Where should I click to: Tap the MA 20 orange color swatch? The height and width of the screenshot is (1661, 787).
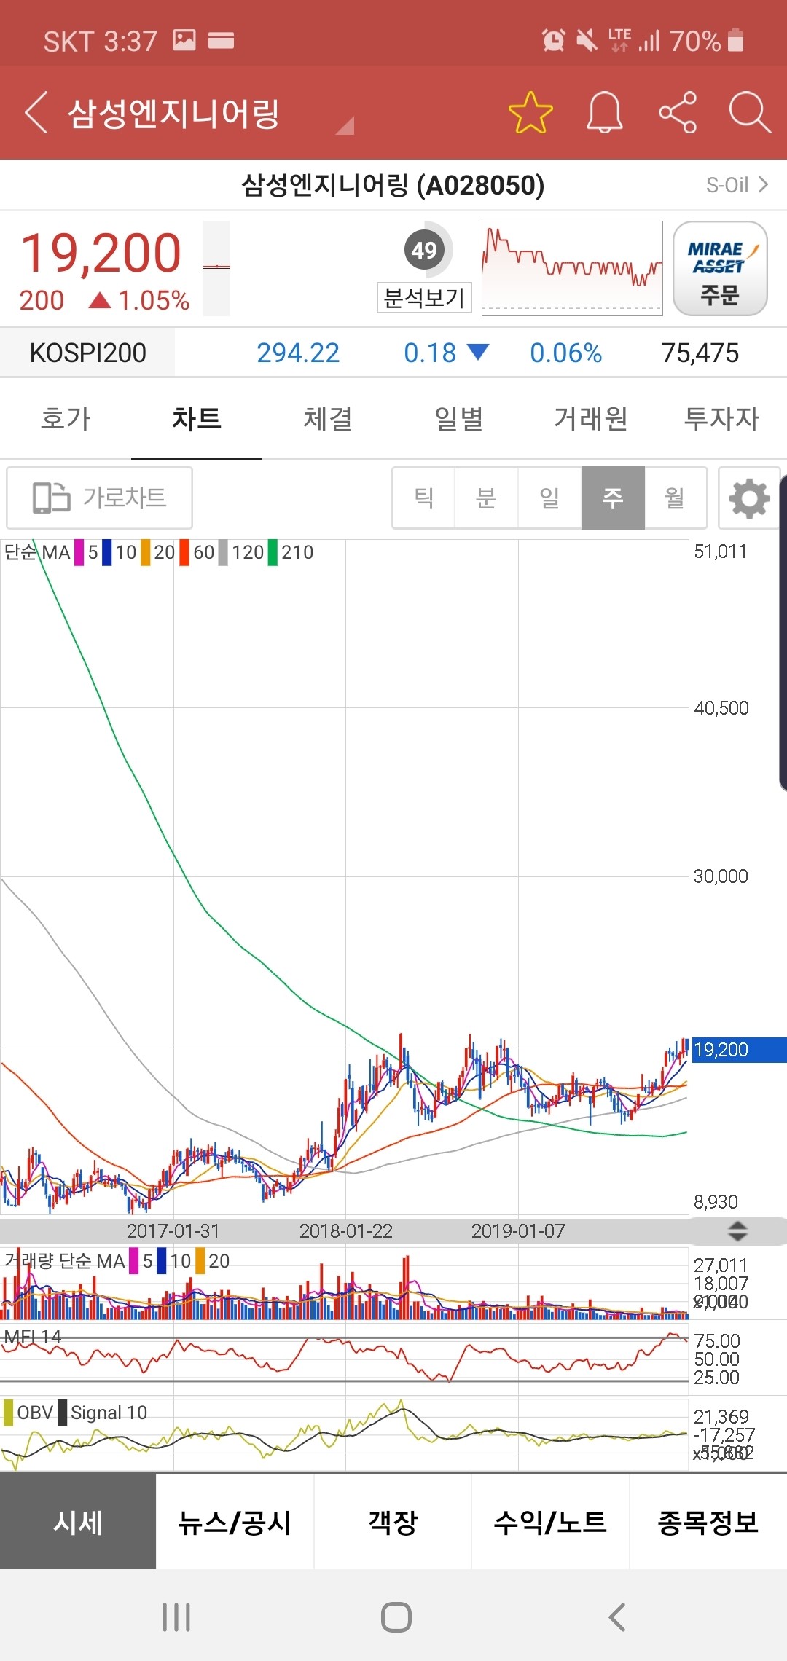point(146,552)
